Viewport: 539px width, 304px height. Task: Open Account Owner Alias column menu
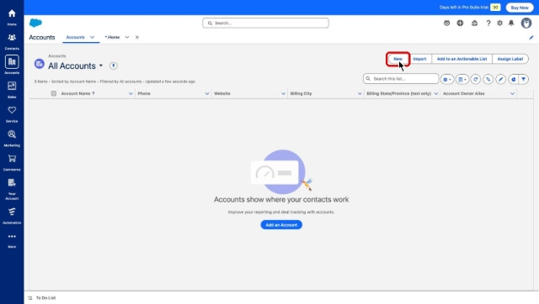(512, 93)
